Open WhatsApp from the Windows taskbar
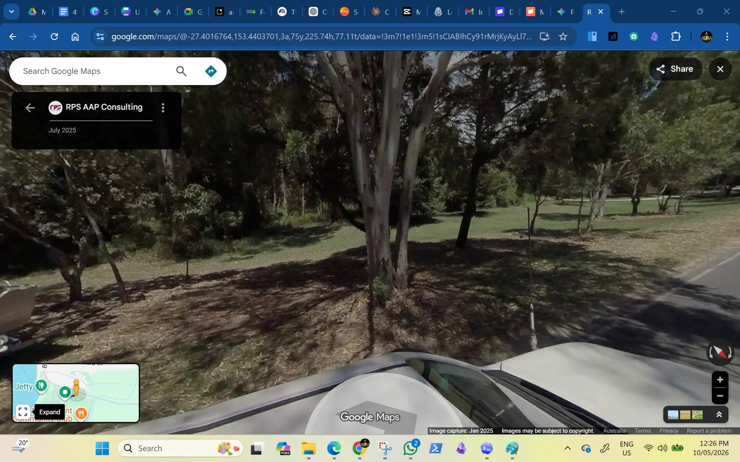This screenshot has width=740, height=462. pos(410,448)
